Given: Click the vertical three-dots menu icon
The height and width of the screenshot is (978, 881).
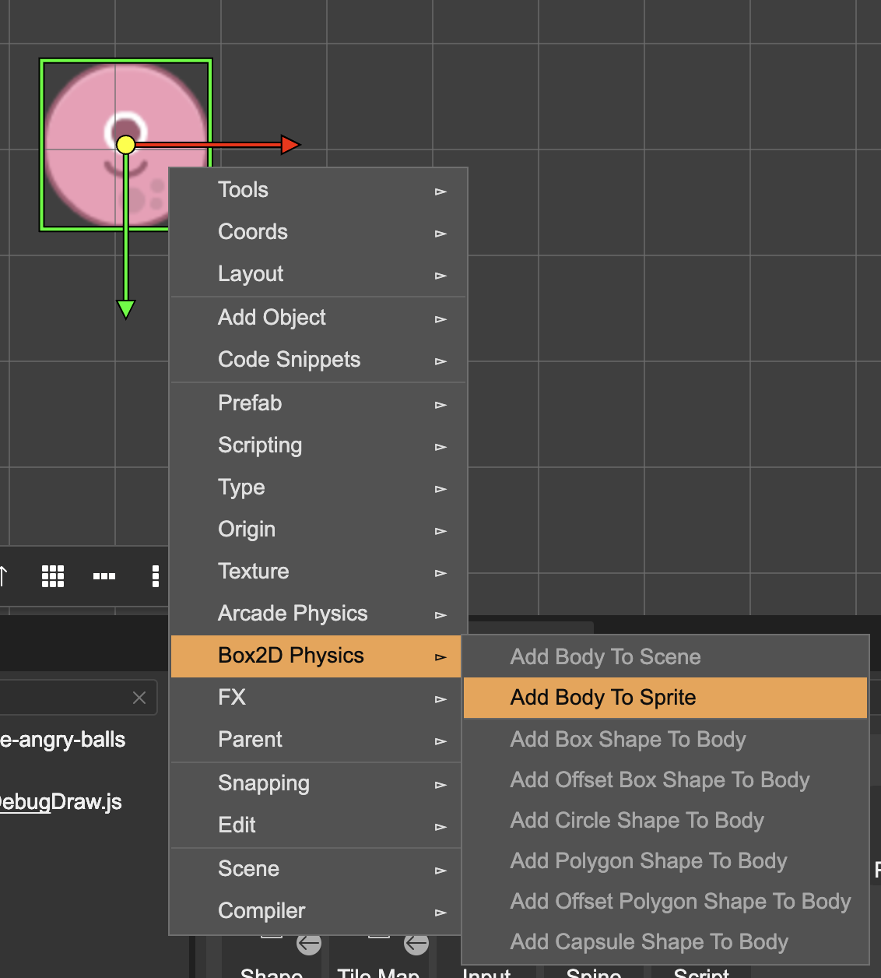Looking at the screenshot, I should (156, 576).
